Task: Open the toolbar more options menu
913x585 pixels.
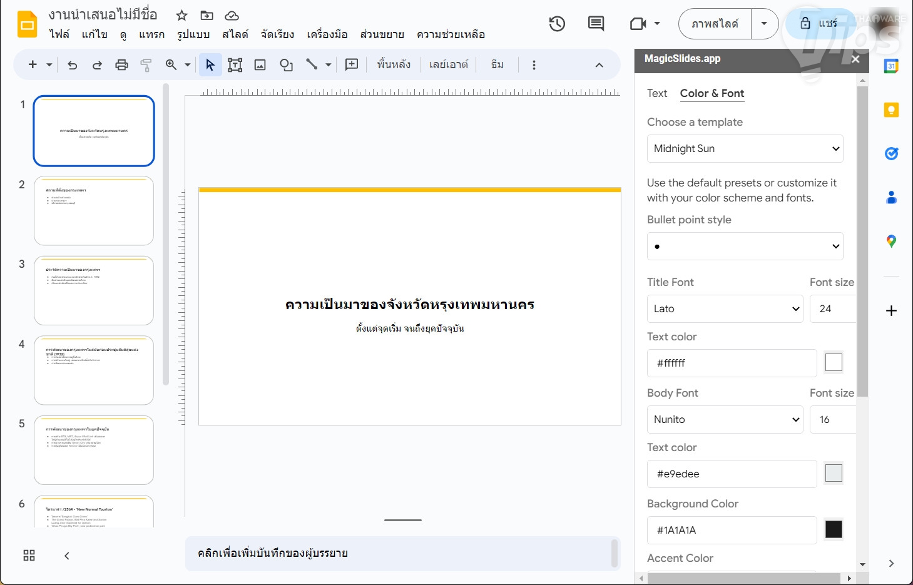Action: tap(534, 64)
